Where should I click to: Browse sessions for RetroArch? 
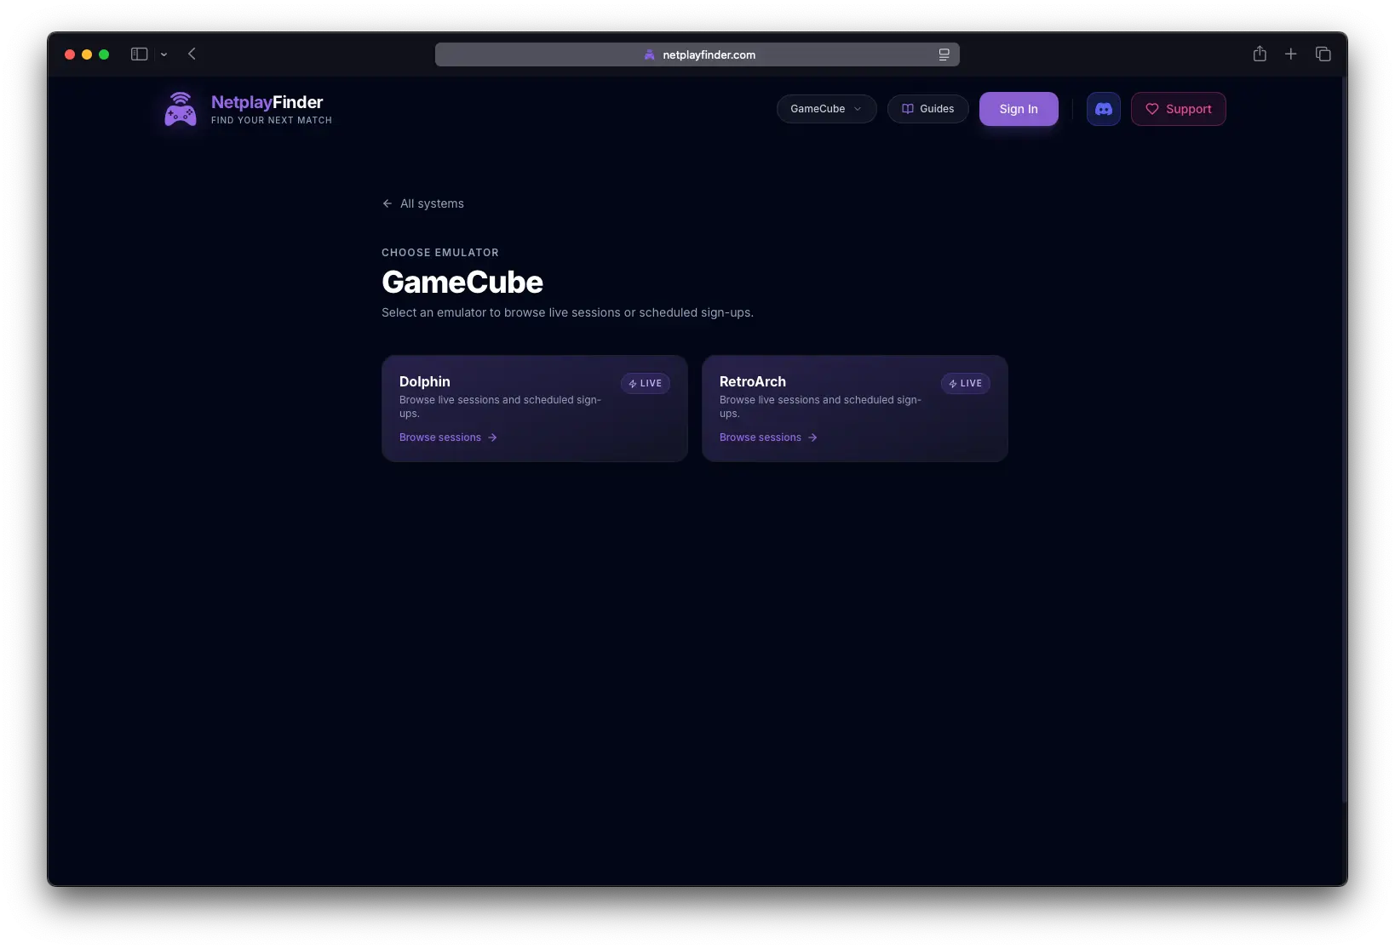pos(768,437)
